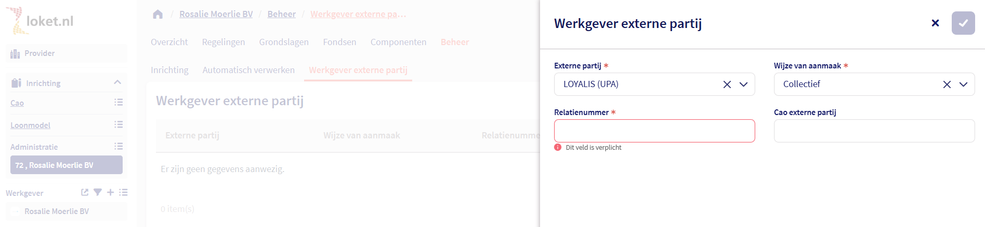Open the Loonmodel list icon

click(119, 125)
